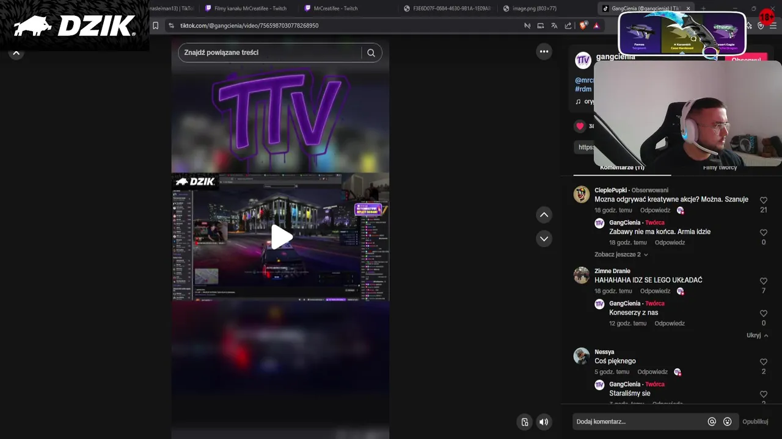Image resolution: width=782 pixels, height=439 pixels.
Task: Click the Brave Rewards triangle icon
Action: (x=596, y=26)
